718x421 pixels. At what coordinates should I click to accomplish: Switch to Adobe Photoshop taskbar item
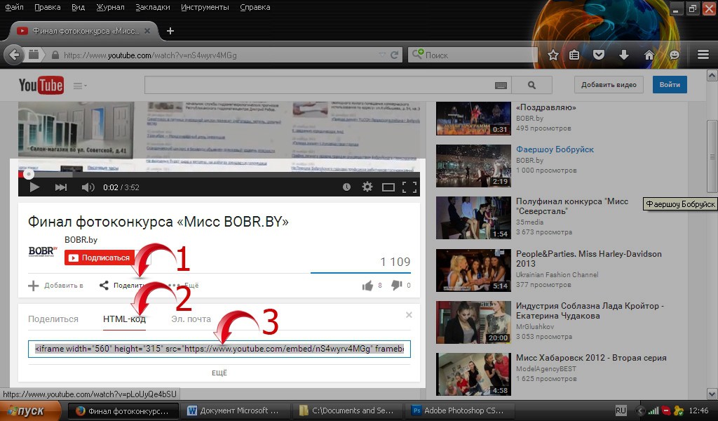460,410
